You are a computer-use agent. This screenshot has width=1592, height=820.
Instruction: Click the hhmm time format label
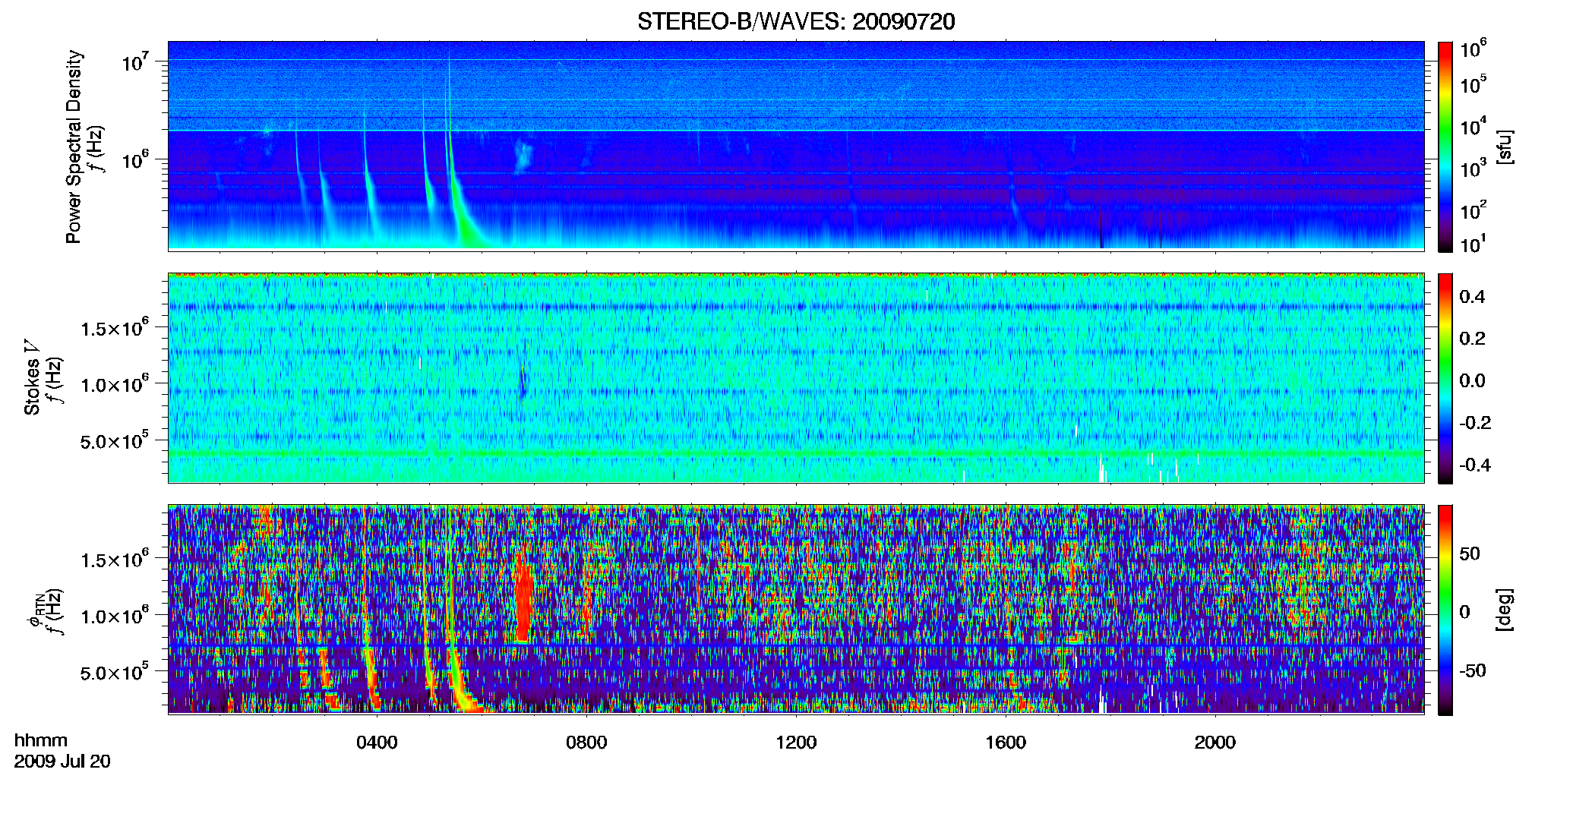coord(41,741)
